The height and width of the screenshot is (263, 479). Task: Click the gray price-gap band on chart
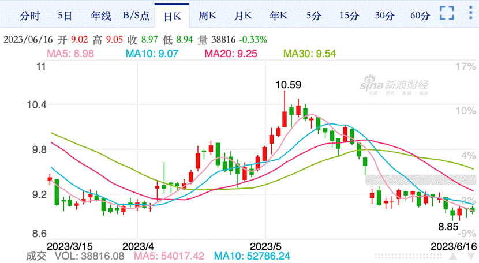(421, 180)
